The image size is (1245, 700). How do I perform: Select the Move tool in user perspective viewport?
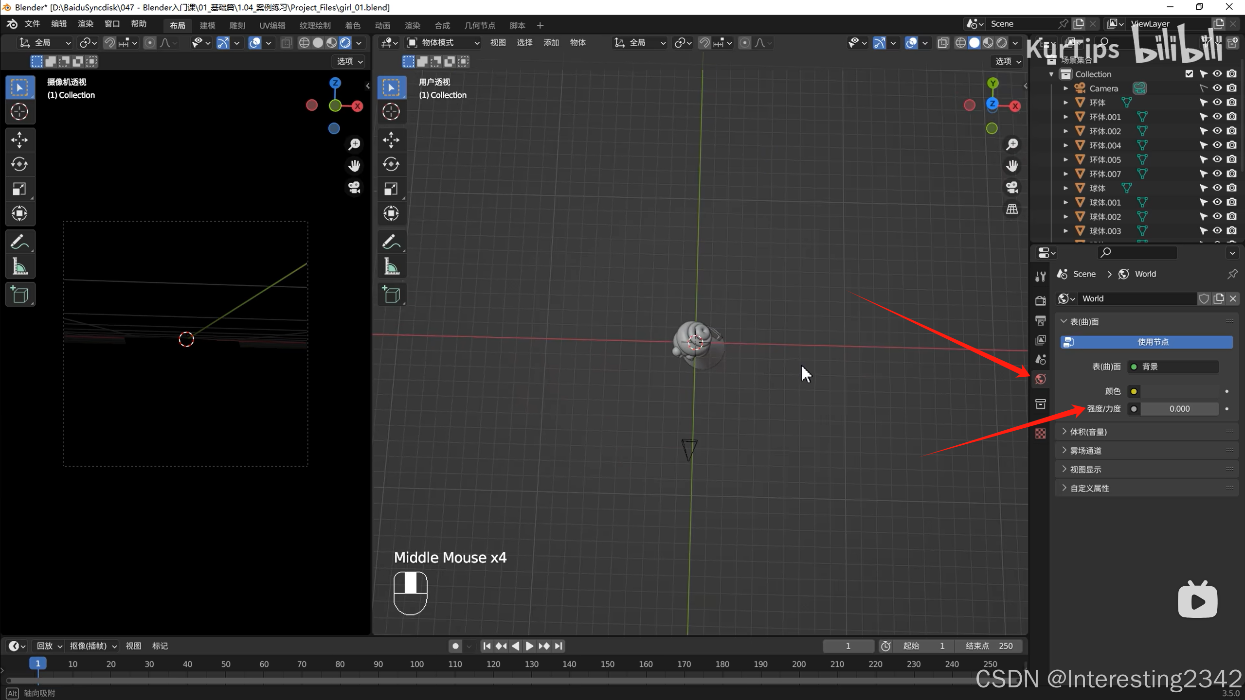pos(391,140)
